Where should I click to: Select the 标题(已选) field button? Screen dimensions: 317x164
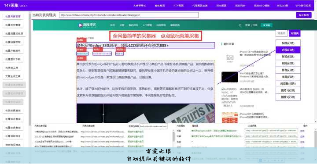[288, 43]
